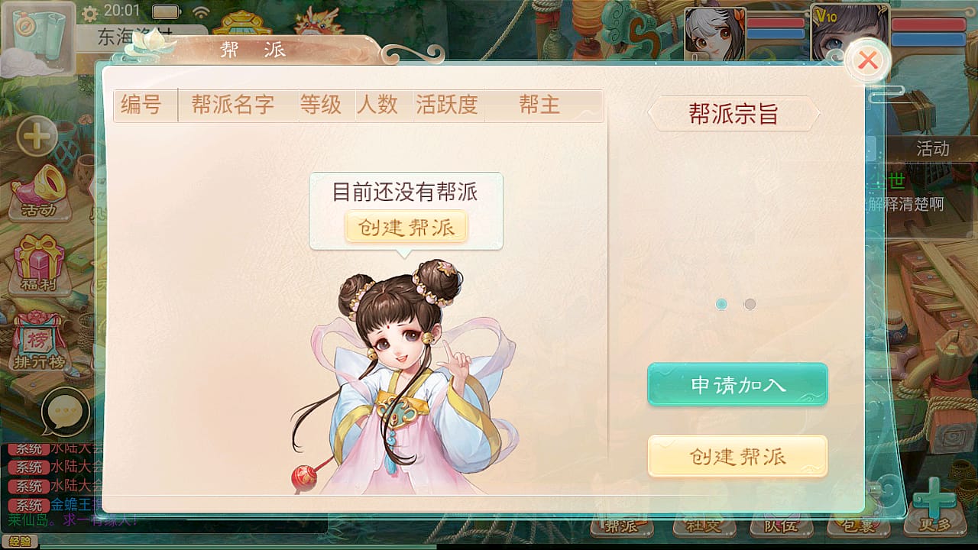Viewport: 978px width, 550px height.
Task: Click 创建帮派 in the speech bubble
Action: click(406, 228)
